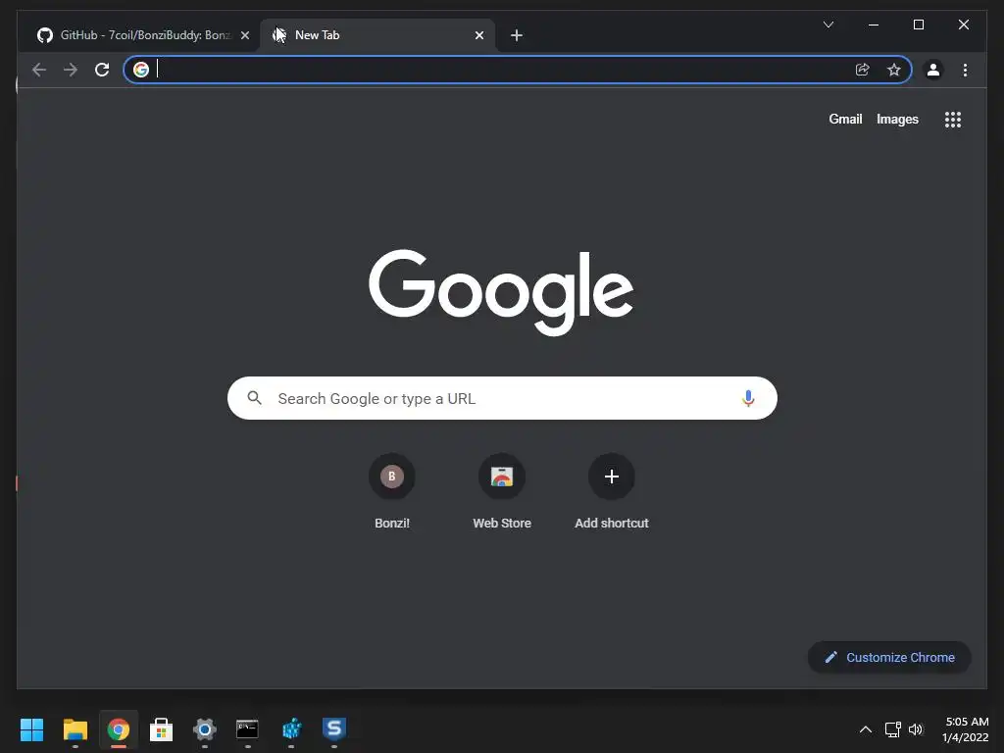Close the New Tab tab
Viewport: 1004px width, 753px height.
coord(478,36)
